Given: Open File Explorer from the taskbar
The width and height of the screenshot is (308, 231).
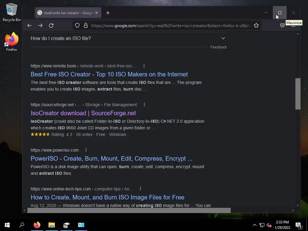Looking at the screenshot, I should point(52,225).
